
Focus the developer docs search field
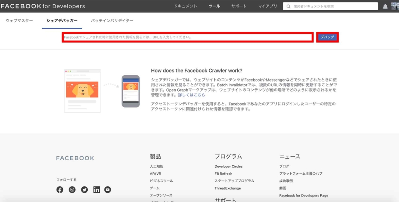click(x=330, y=6)
